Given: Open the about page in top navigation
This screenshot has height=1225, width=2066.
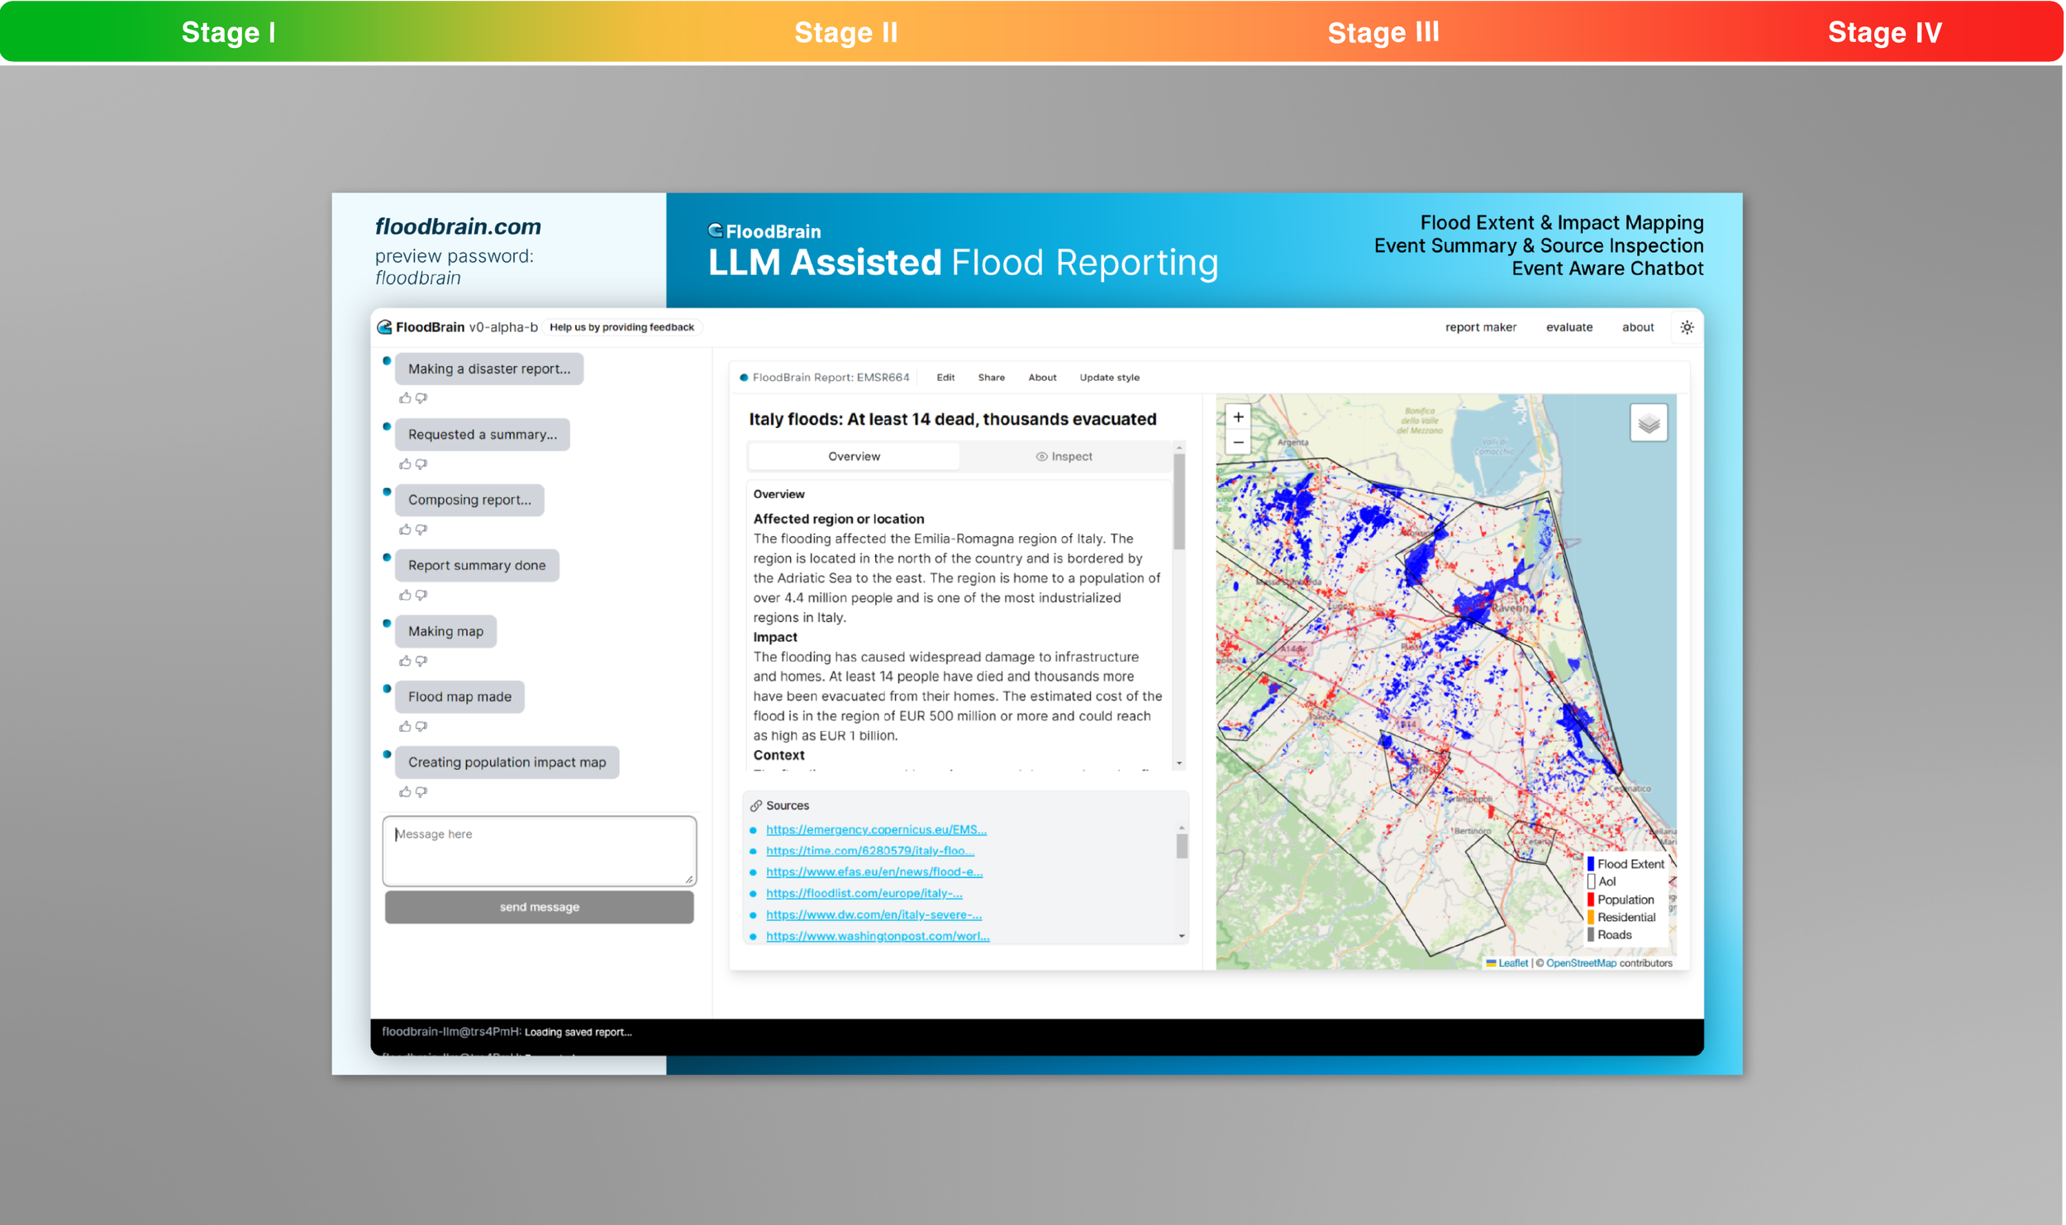Looking at the screenshot, I should (x=1637, y=327).
